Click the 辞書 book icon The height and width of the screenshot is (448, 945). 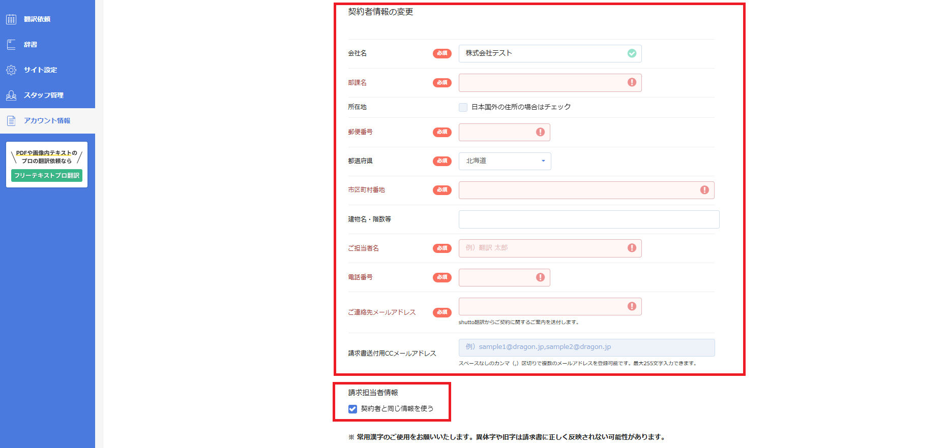11,45
